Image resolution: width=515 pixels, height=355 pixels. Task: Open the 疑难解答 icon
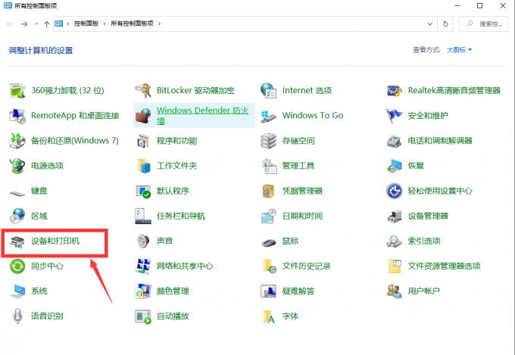269,291
